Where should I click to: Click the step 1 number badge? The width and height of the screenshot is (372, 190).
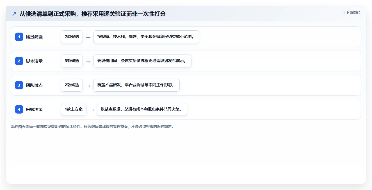pyautogui.click(x=19, y=37)
